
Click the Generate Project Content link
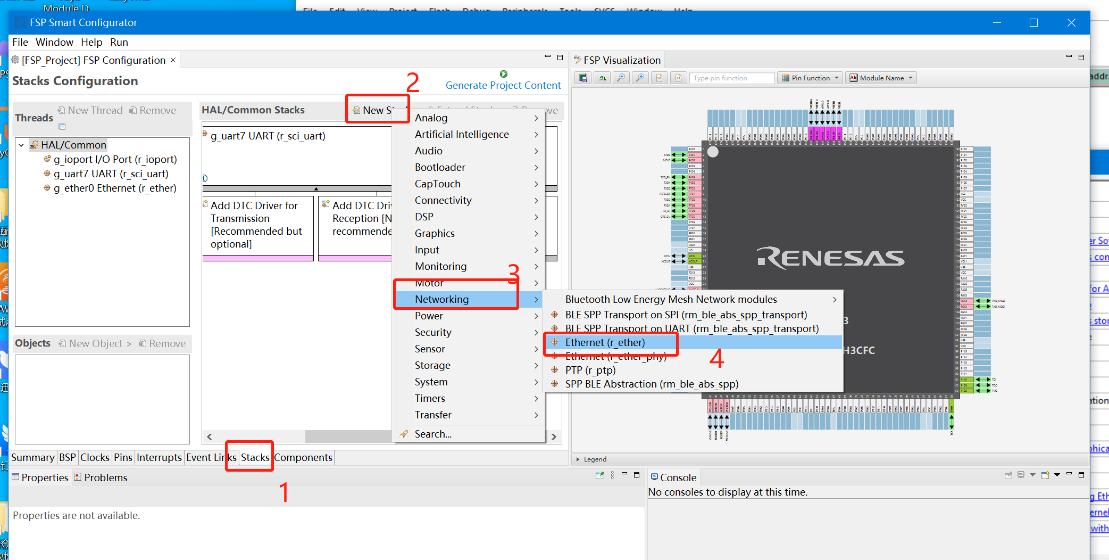(x=503, y=85)
